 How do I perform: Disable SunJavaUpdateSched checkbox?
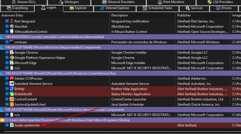(7, 104)
